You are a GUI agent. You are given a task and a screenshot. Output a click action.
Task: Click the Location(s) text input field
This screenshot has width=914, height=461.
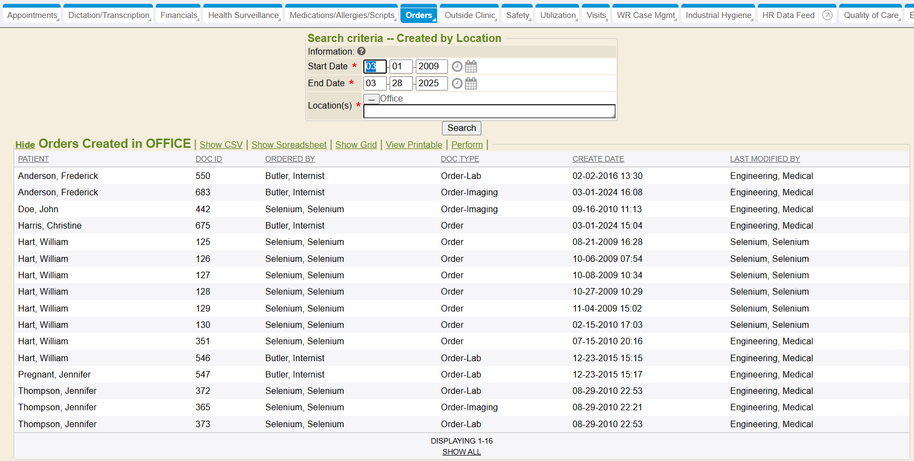tap(489, 111)
